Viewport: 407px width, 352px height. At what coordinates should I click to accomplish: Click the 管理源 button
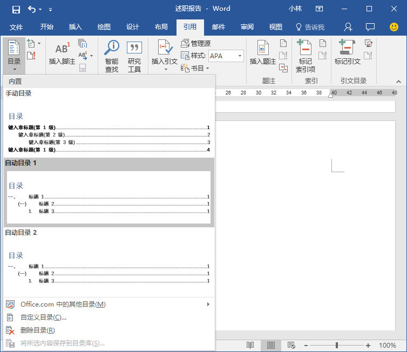tap(196, 43)
